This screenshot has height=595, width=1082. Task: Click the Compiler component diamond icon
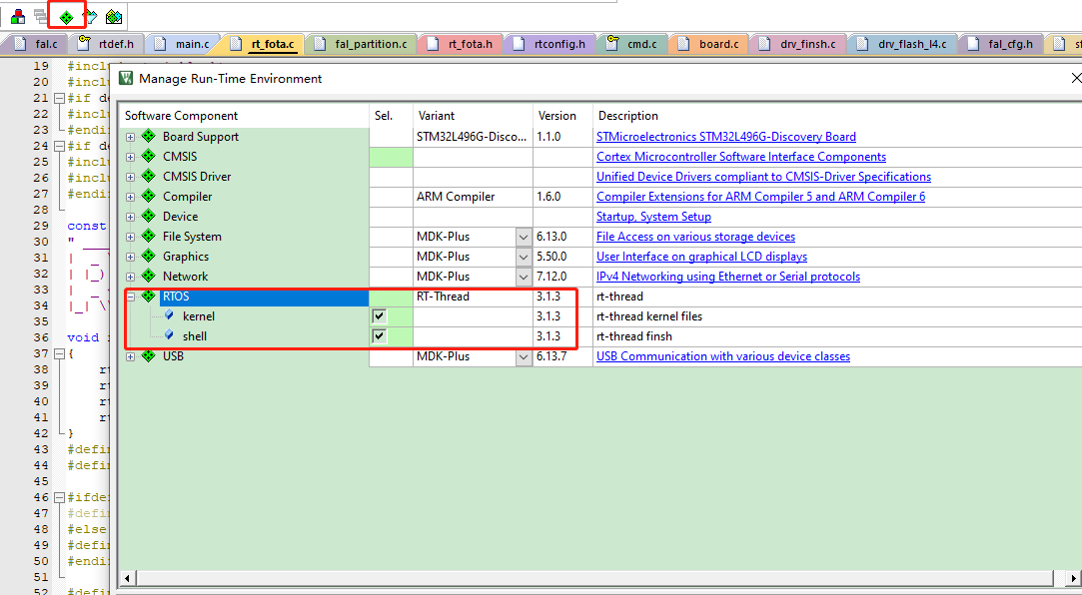pos(148,196)
